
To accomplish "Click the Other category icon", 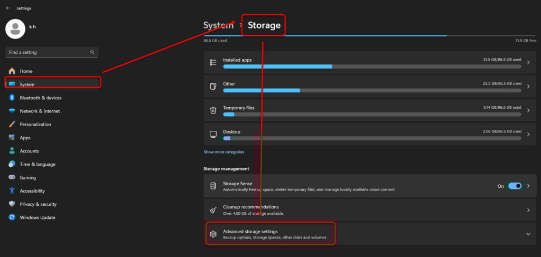I will [213, 87].
